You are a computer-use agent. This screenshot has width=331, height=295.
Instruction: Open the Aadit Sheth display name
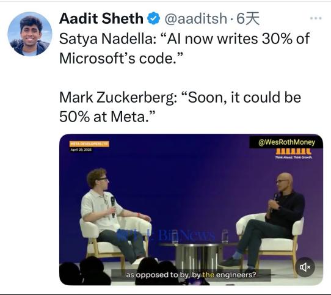[101, 18]
